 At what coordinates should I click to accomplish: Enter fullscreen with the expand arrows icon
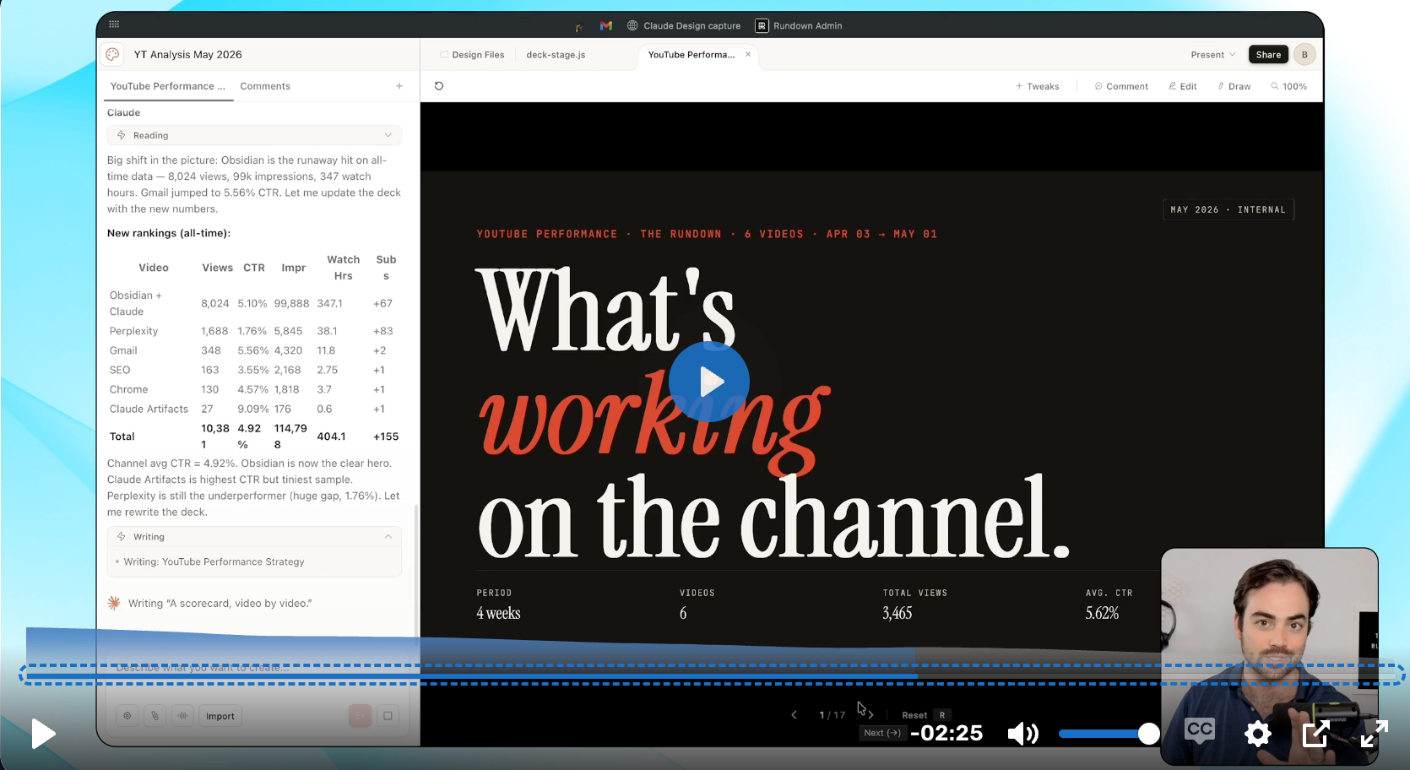pyautogui.click(x=1375, y=734)
